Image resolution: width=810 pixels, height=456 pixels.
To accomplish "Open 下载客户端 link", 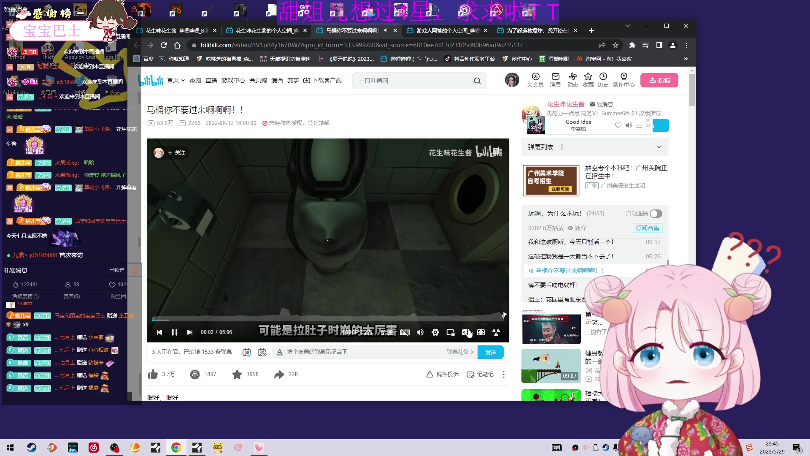I will point(322,80).
